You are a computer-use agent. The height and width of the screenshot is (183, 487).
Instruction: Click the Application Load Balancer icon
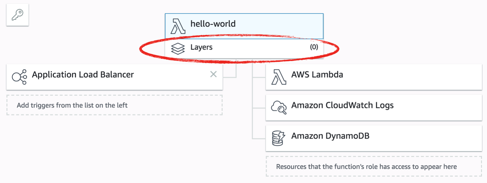pyautogui.click(x=19, y=77)
